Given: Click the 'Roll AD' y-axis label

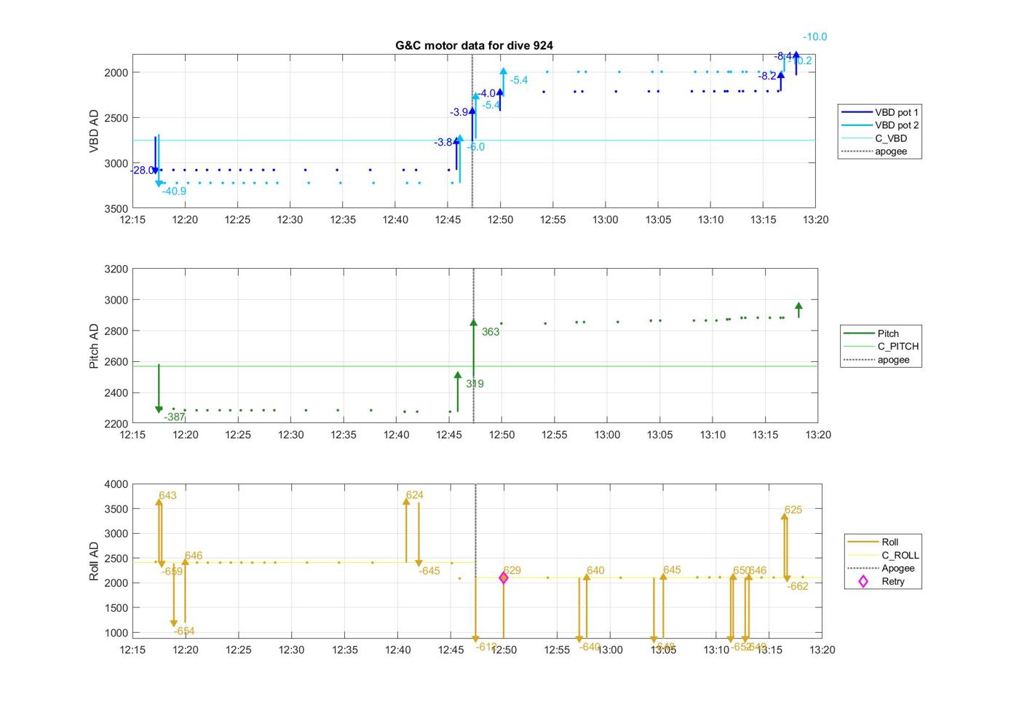Looking at the screenshot, I should click(x=94, y=561).
